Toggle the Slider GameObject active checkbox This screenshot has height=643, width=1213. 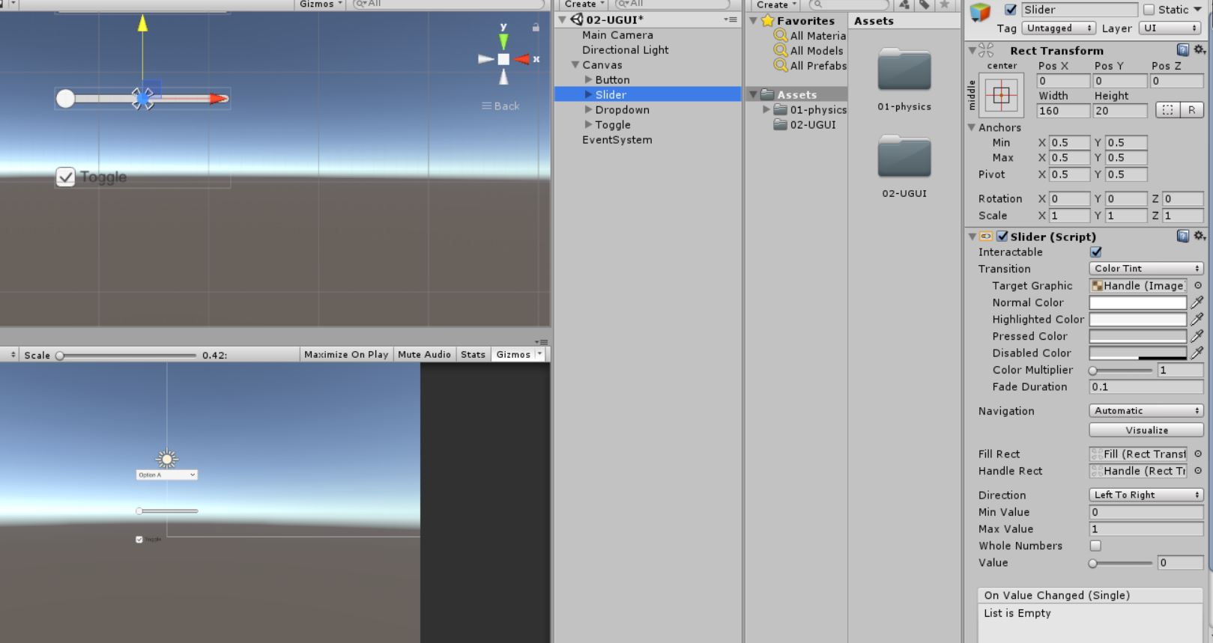1011,10
